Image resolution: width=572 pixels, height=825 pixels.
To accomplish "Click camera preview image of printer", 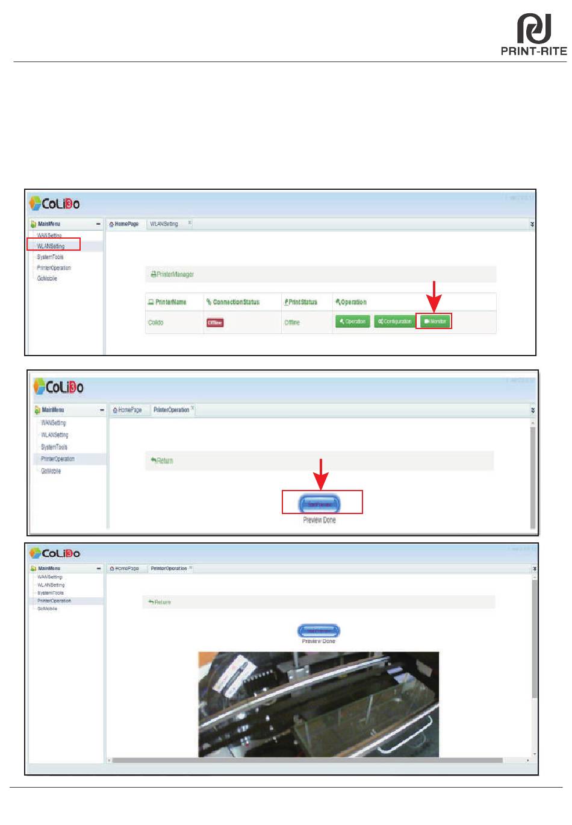I will click(x=319, y=704).
